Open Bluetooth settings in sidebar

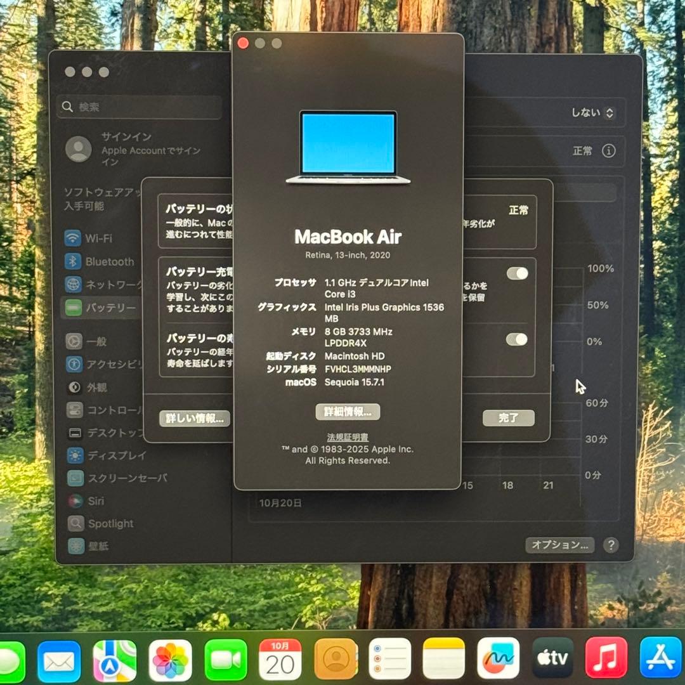coord(100,261)
